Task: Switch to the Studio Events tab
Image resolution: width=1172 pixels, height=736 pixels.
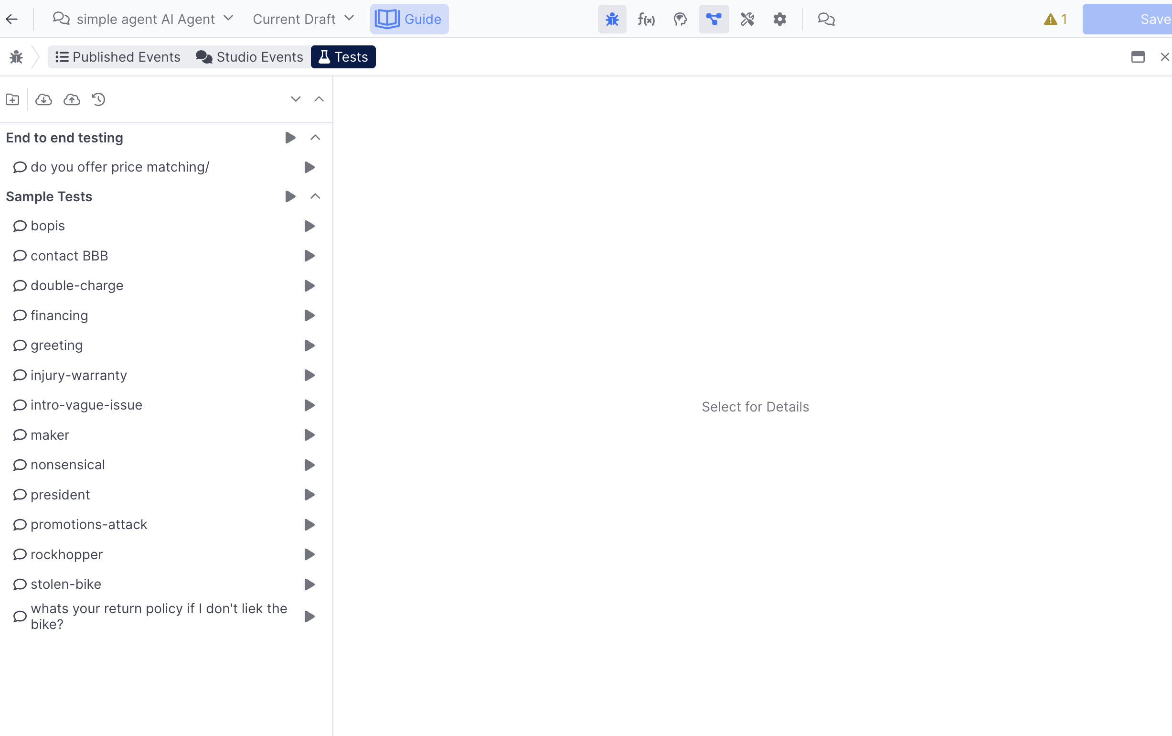Action: (x=249, y=57)
